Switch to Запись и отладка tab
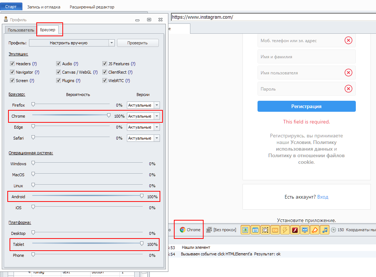 click(44, 7)
